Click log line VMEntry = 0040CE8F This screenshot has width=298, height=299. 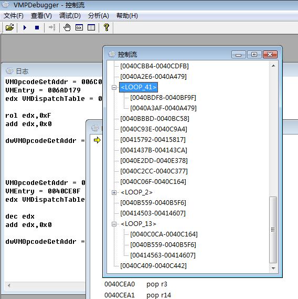point(43,191)
